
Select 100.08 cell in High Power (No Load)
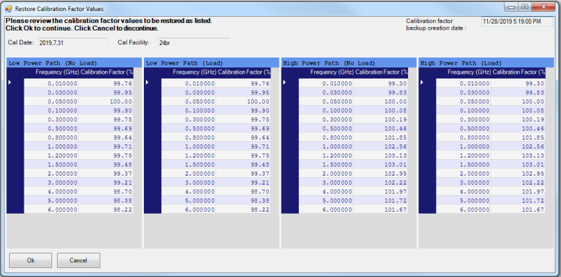tap(381, 110)
